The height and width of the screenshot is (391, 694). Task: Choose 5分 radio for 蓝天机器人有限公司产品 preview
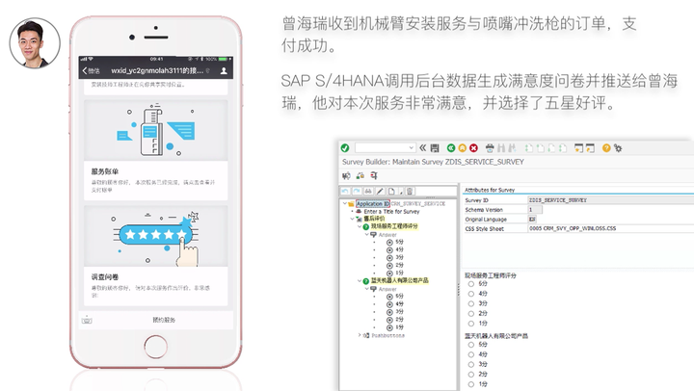[x=471, y=345]
